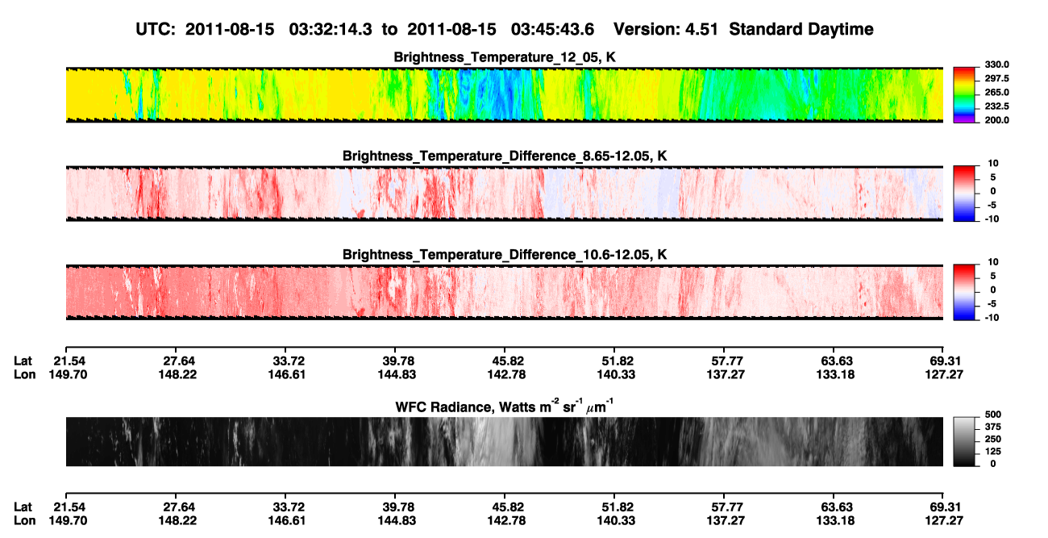Click the '297.5' colorbar label

coord(996,78)
